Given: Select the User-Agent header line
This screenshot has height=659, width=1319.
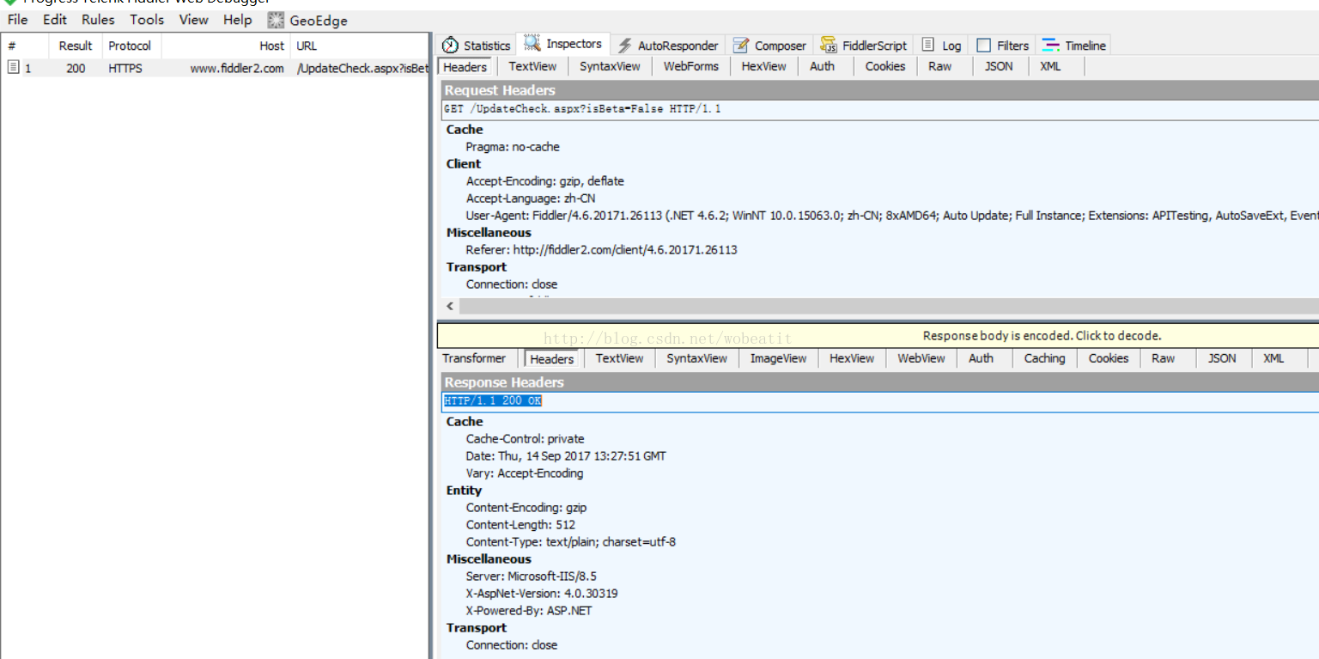Looking at the screenshot, I should coord(892,216).
